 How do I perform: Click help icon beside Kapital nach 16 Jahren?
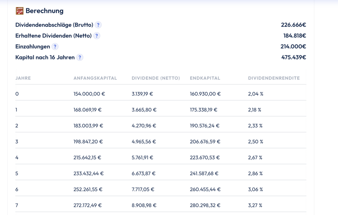pos(80,57)
